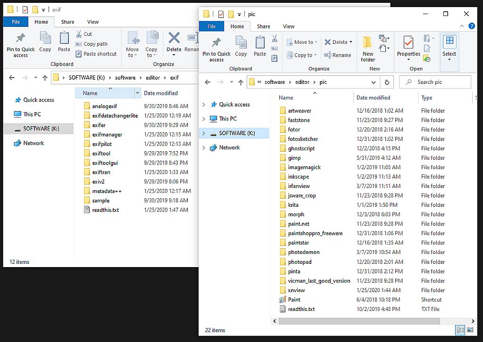
Task: Click Copy path in exif window ribbon
Action: tap(92, 44)
